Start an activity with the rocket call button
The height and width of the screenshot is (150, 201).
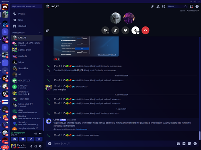click(115, 30)
